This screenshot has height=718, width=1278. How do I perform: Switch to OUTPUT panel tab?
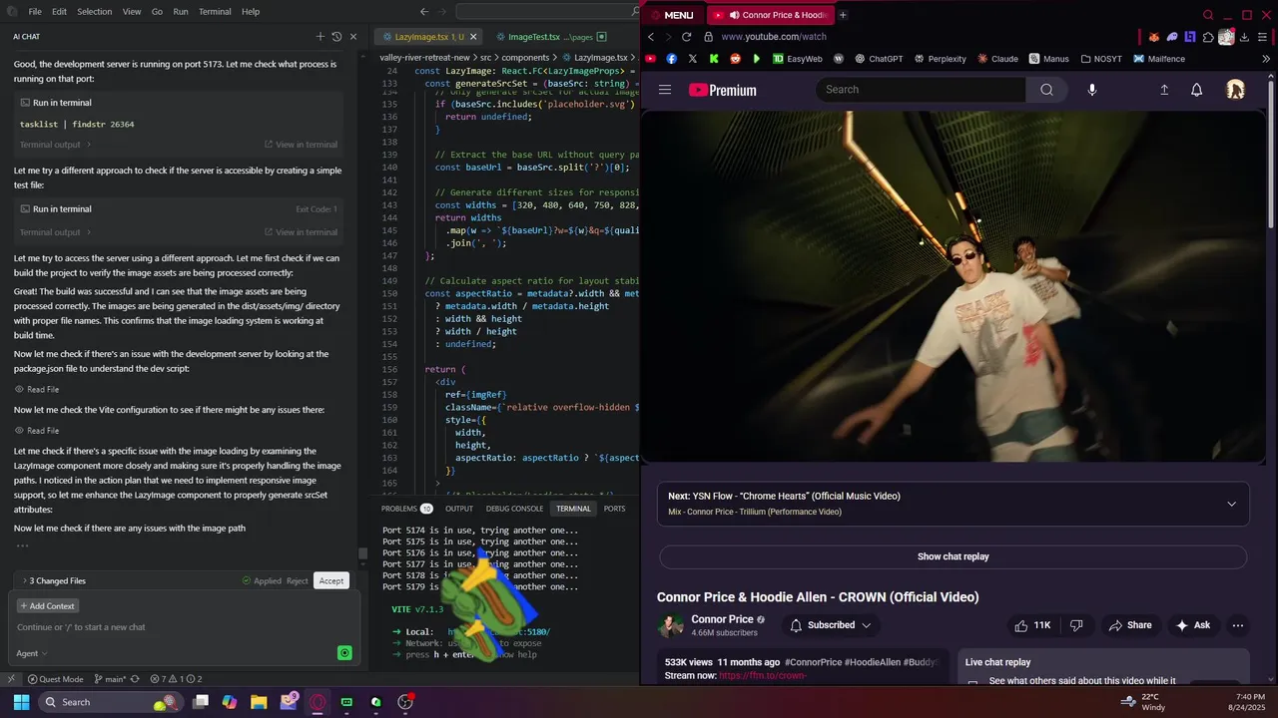459,509
